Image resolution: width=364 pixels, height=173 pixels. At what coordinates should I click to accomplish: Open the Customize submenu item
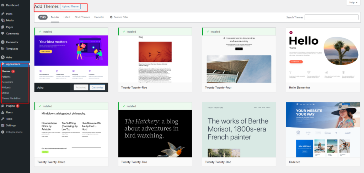pos(7,82)
